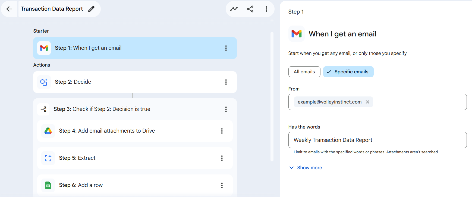Open the top-bar three-dot overflow menu
Viewport: 472px width, 197px height.
[266, 9]
